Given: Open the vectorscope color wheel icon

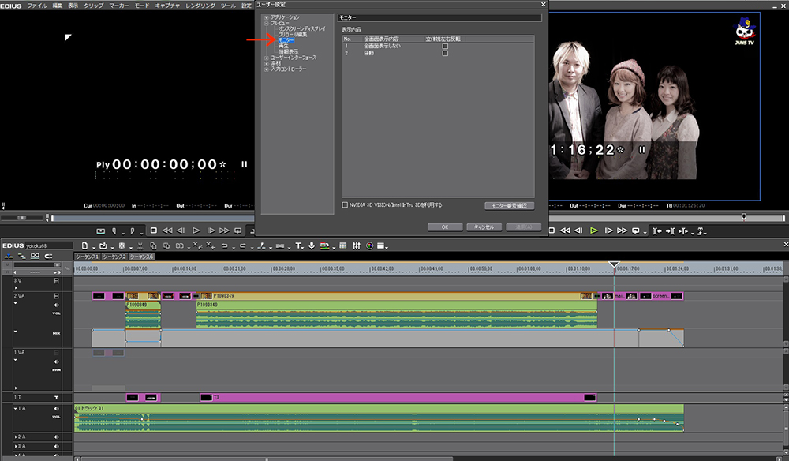Looking at the screenshot, I should [369, 245].
